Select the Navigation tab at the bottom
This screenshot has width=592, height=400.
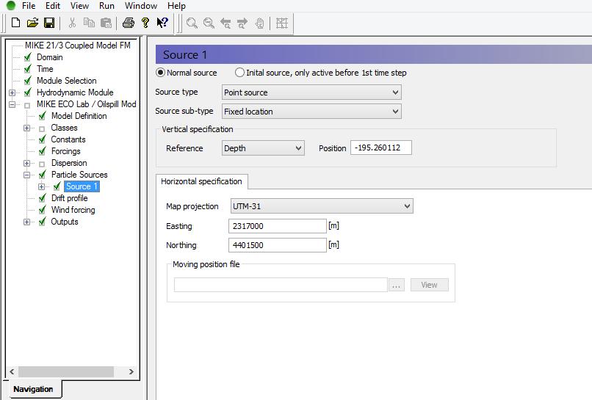click(33, 389)
